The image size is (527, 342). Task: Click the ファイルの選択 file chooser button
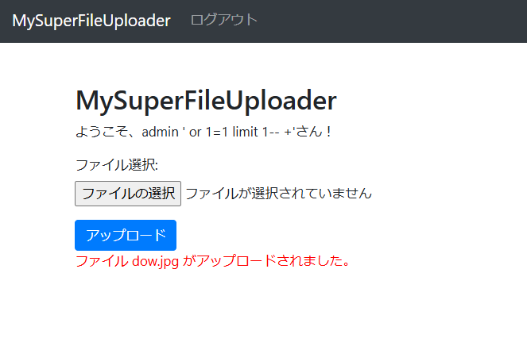pyautogui.click(x=128, y=194)
